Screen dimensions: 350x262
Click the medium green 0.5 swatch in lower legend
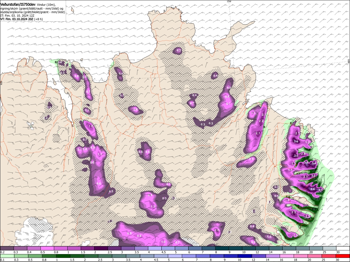[35, 256]
